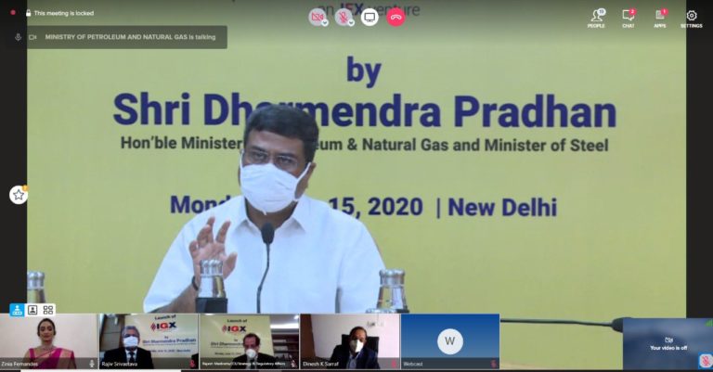Click Dinesh K Sarraf muted mic icon

pos(394,364)
